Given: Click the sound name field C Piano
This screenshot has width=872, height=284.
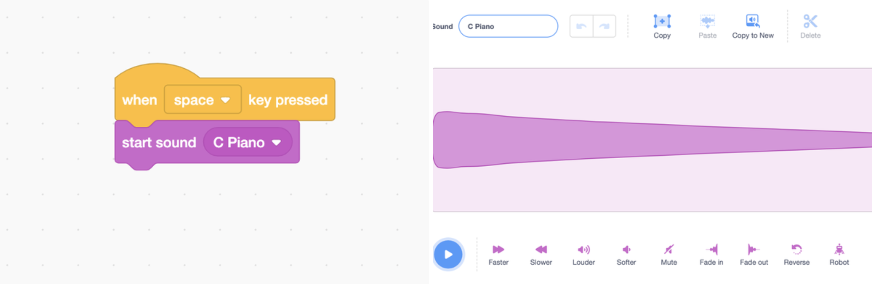Looking at the screenshot, I should 508,26.
